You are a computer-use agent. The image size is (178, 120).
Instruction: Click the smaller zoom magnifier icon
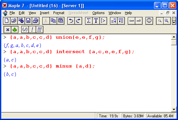click(x=160, y=21)
